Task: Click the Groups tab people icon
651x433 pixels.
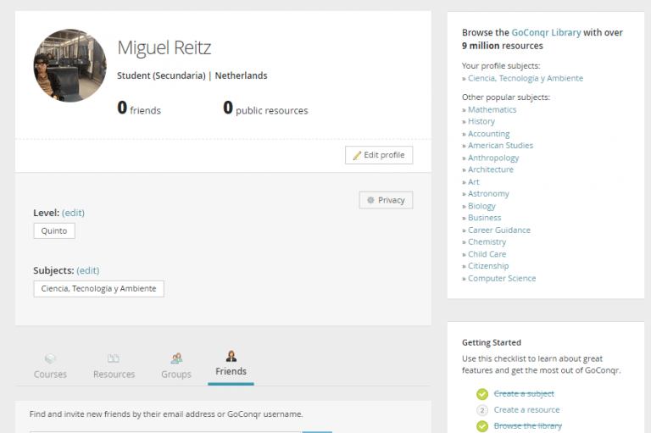Action: [176, 358]
